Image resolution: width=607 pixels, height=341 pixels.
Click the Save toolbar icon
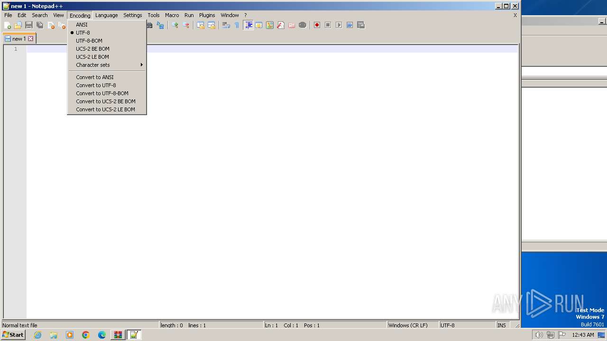[29, 25]
